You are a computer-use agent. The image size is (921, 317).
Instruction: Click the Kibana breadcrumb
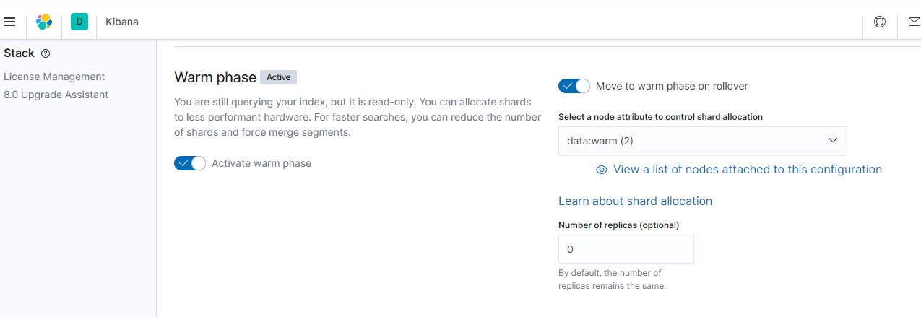(121, 22)
